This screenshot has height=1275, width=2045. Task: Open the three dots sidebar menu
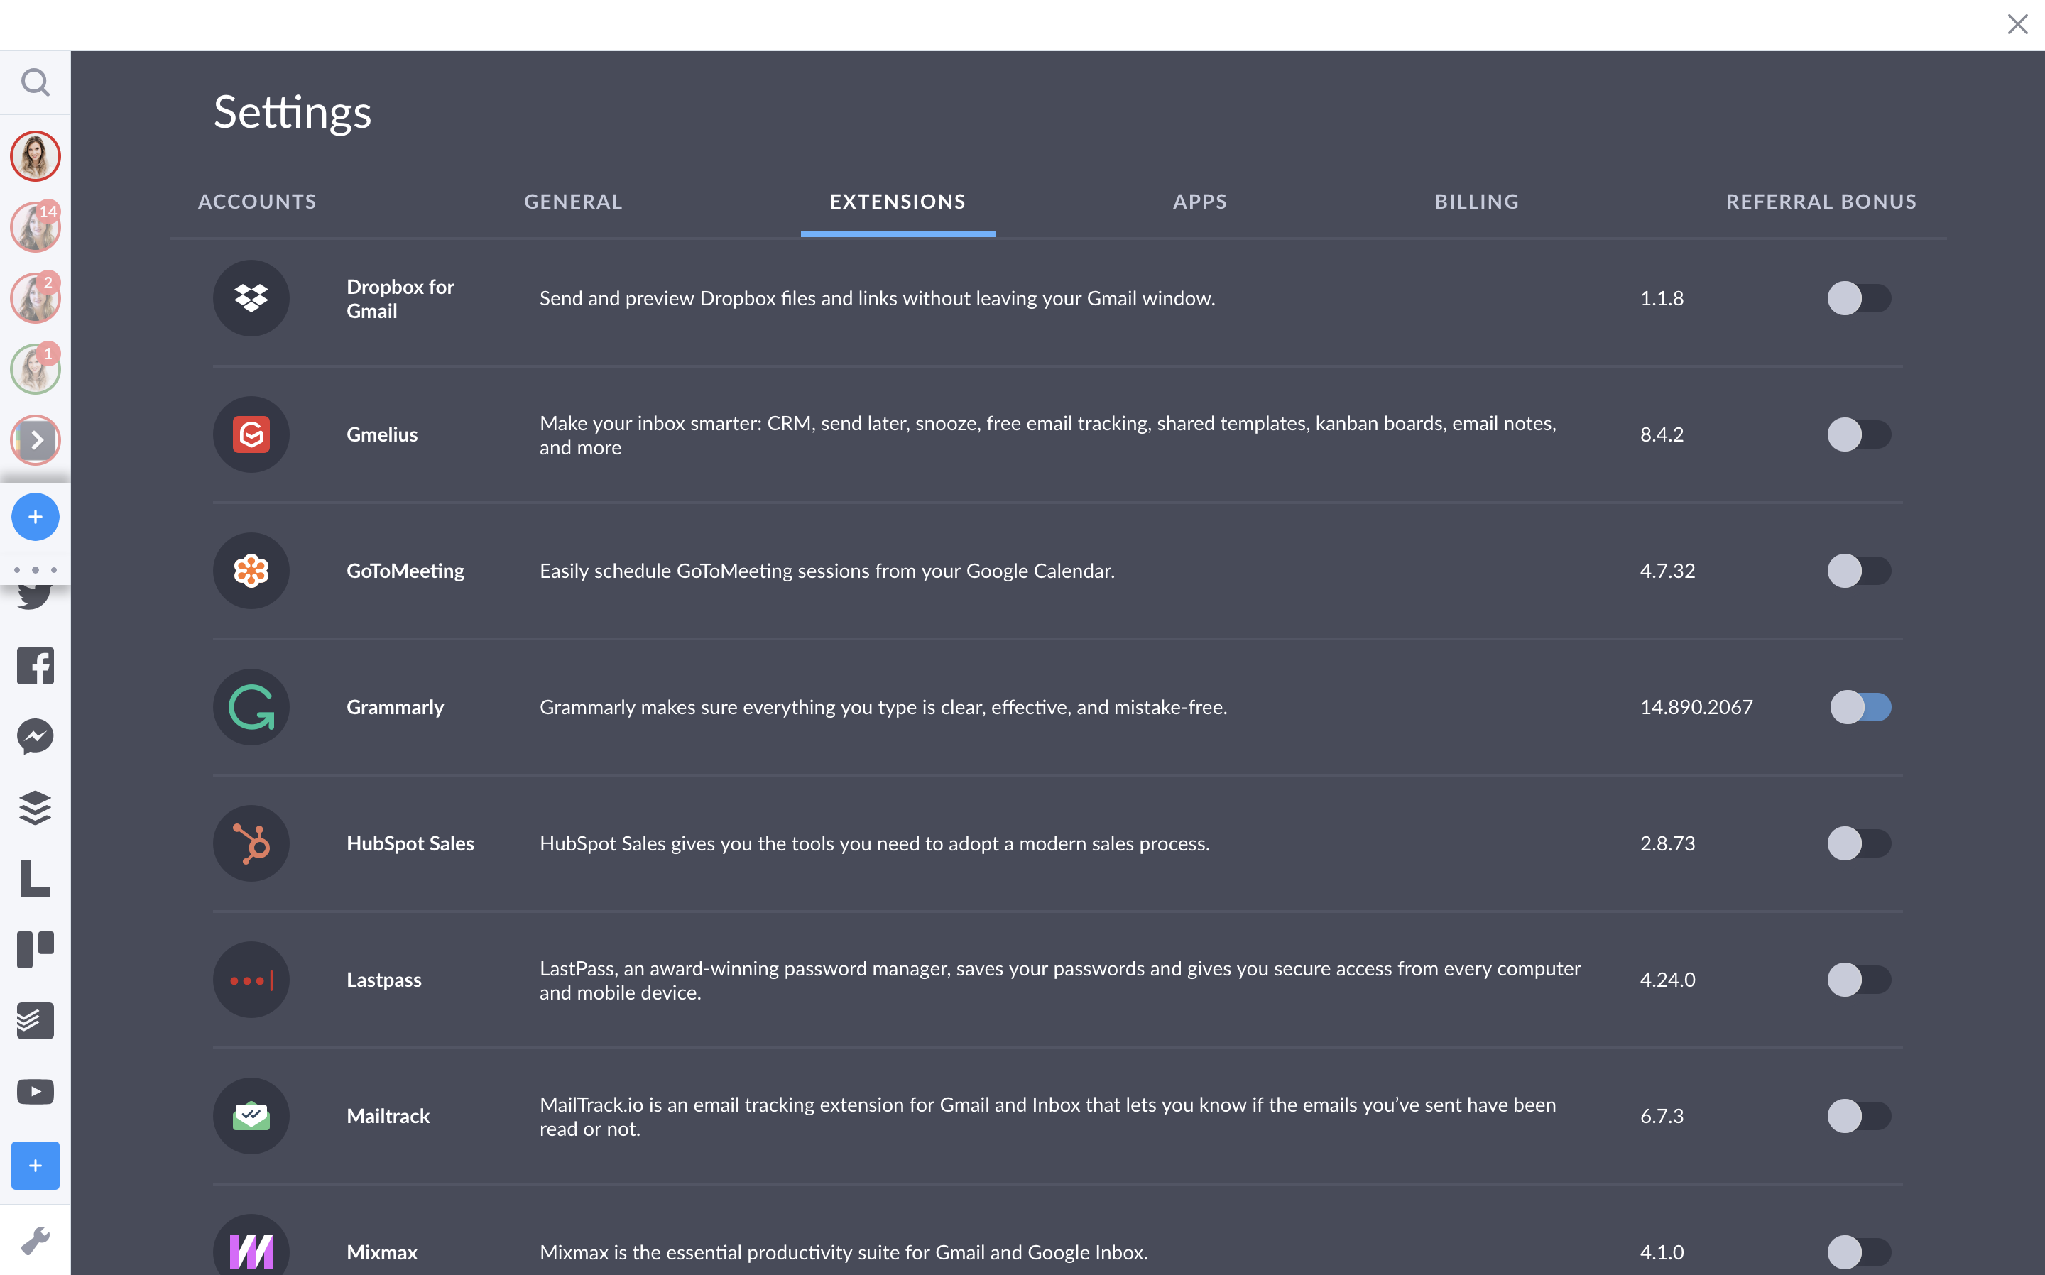[35, 570]
